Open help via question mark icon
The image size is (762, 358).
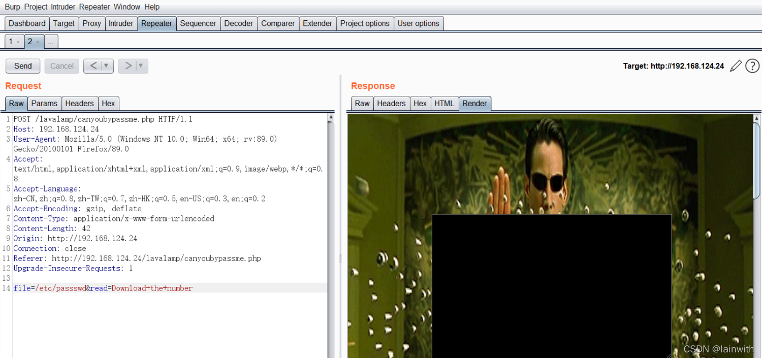click(752, 66)
